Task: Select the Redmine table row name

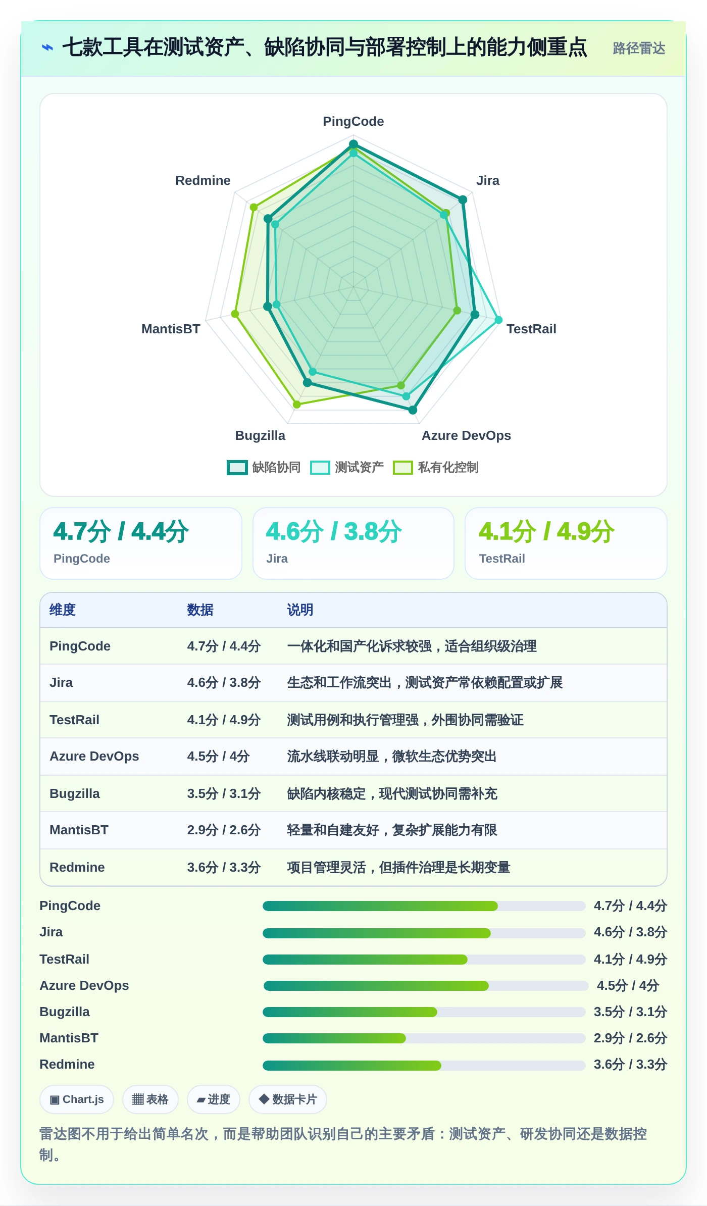Action: click(x=77, y=867)
